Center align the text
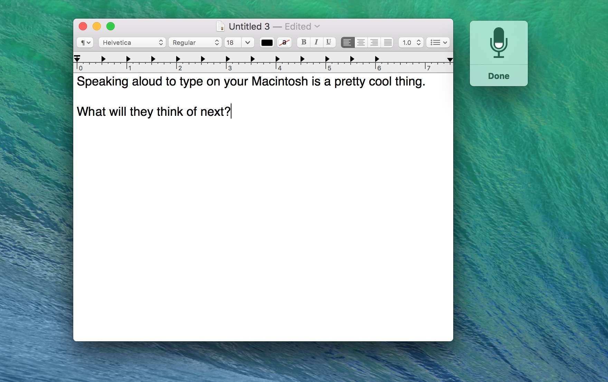Screen dimensions: 608x382 point(361,42)
